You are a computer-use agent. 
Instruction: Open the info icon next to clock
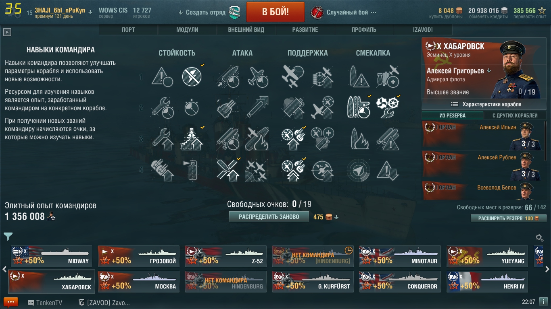click(x=544, y=302)
